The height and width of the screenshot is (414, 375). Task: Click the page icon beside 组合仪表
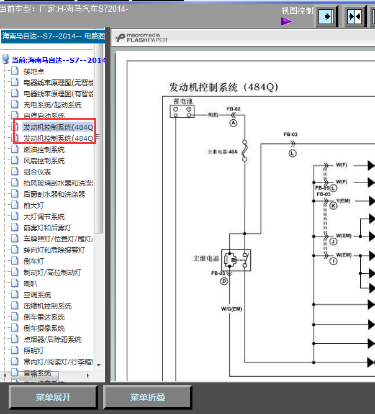tap(15, 171)
